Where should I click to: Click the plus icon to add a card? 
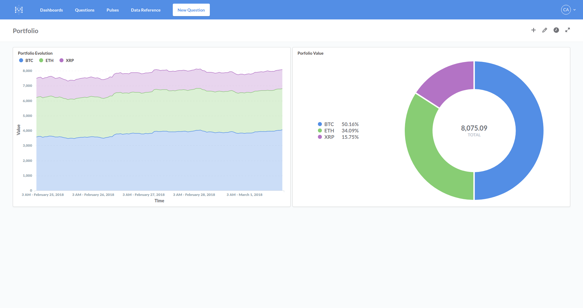coord(533,30)
